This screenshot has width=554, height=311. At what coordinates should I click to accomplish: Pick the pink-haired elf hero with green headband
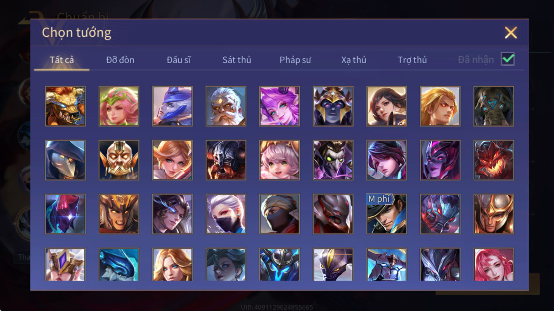pos(119,106)
